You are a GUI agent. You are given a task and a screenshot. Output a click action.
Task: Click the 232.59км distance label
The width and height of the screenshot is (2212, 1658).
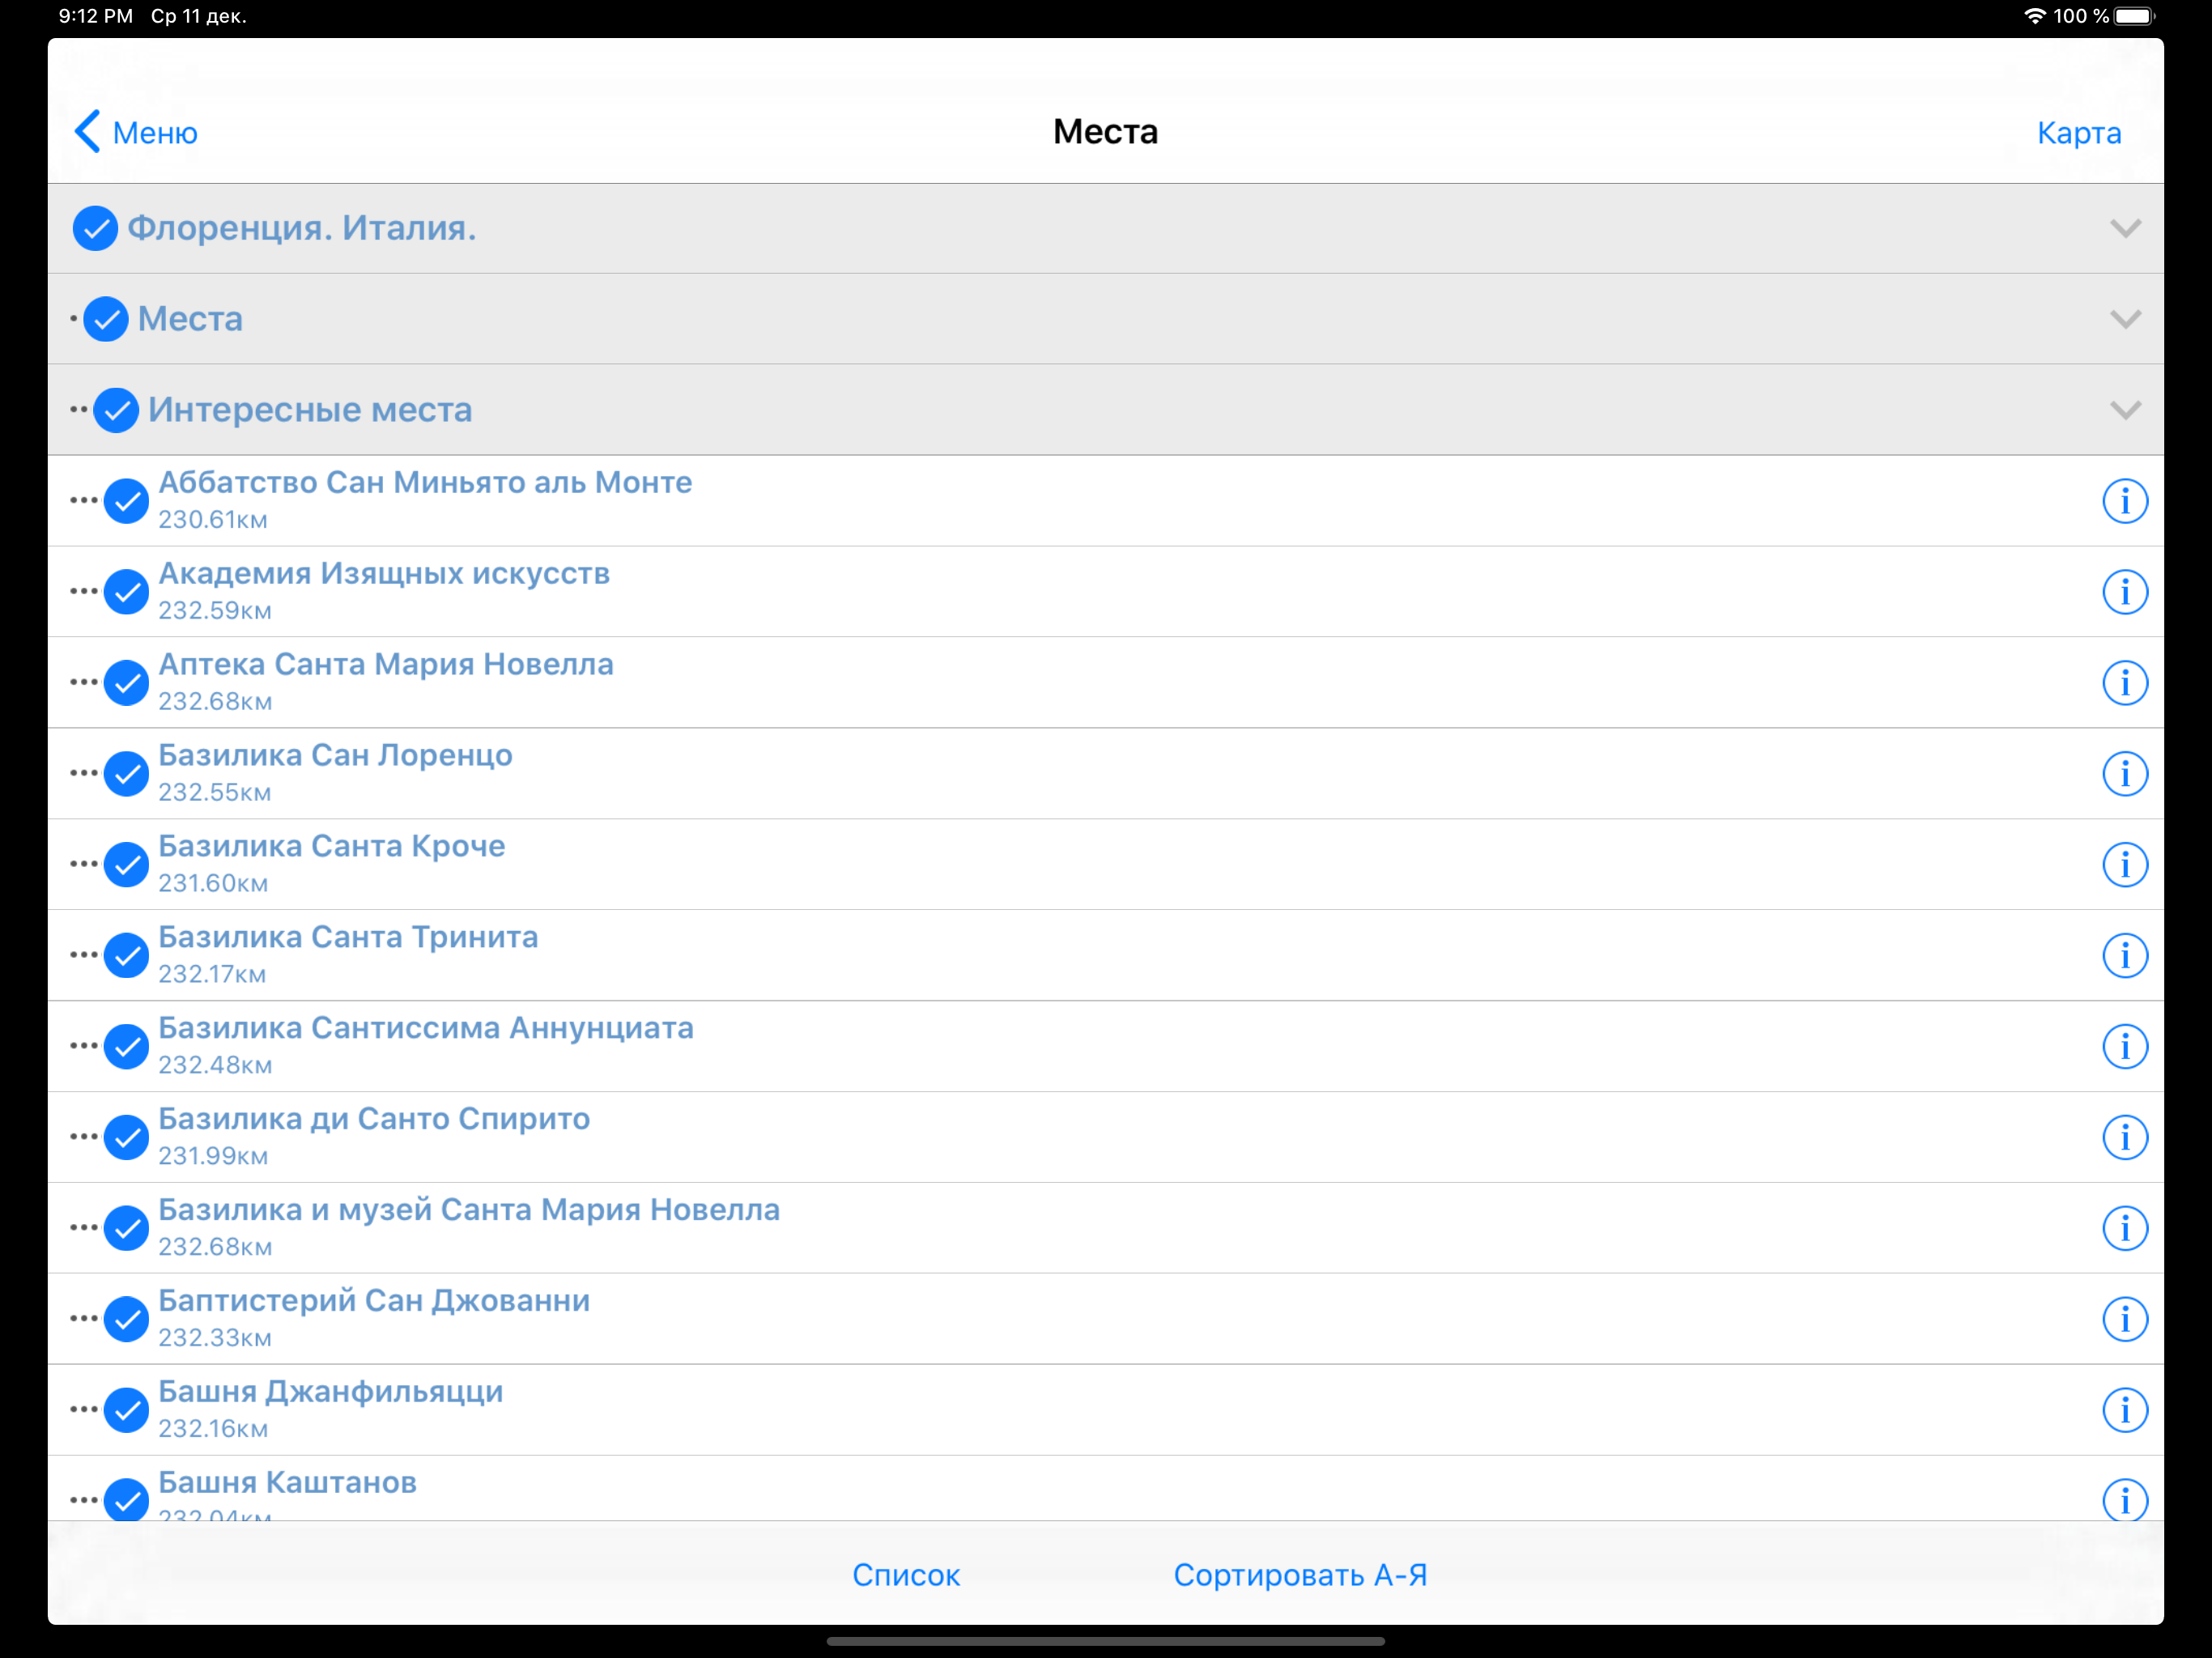pos(215,611)
